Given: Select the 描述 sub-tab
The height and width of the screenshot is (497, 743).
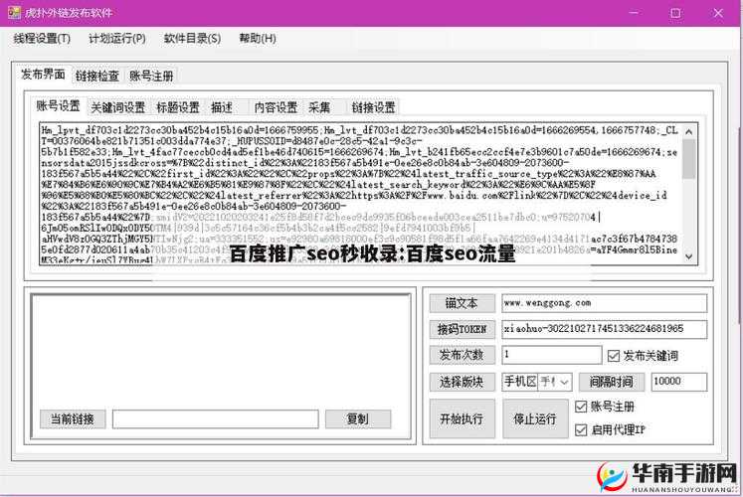Looking at the screenshot, I should point(222,108).
